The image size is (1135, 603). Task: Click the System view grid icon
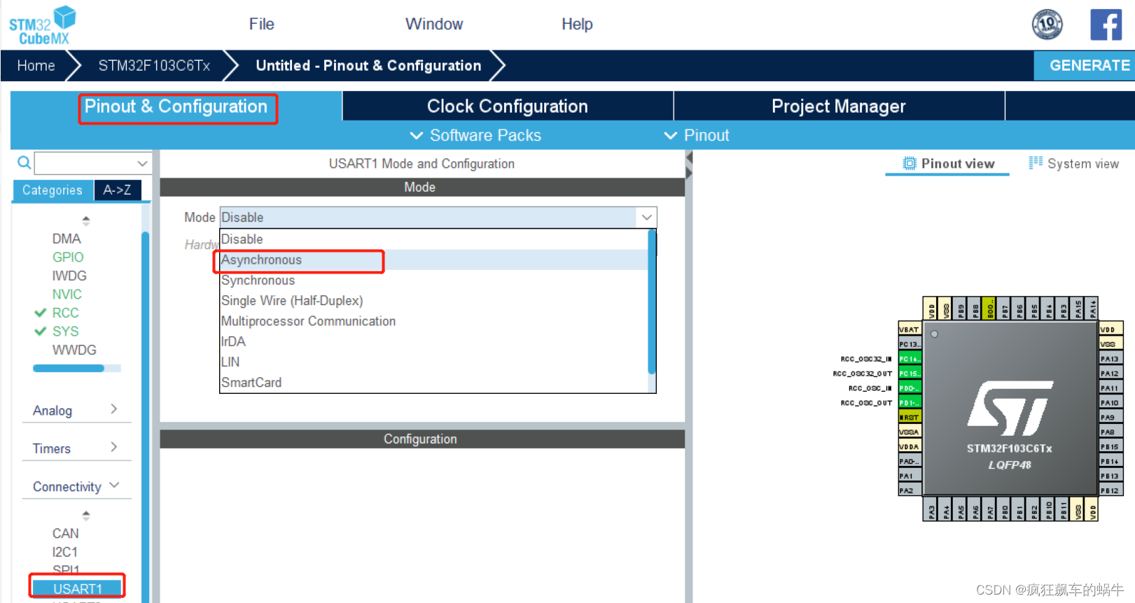pos(1036,163)
